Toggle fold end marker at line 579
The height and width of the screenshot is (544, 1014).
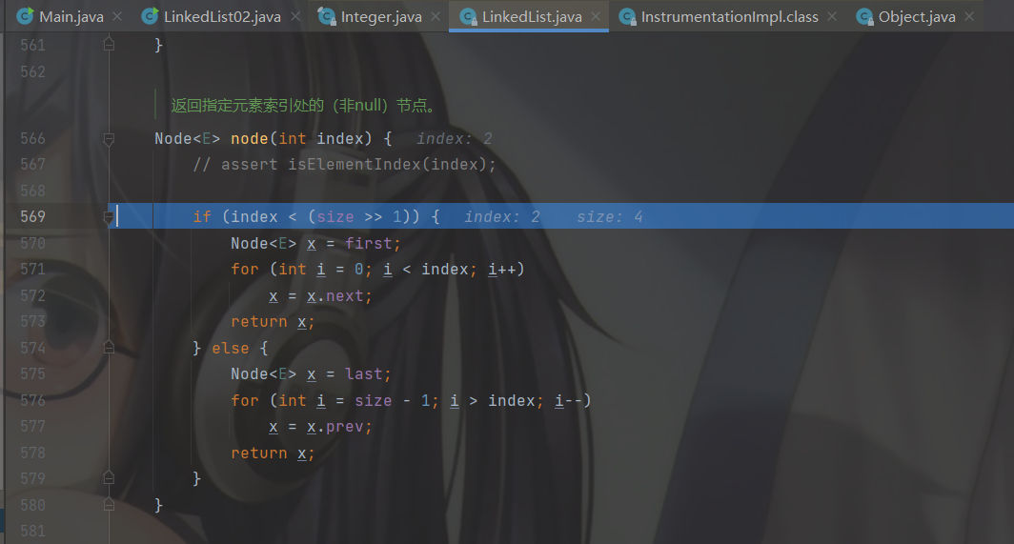109,478
